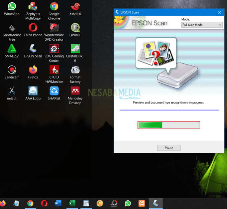Open China Phone Opera shortcut
The width and height of the screenshot is (227, 209).
[33, 30]
